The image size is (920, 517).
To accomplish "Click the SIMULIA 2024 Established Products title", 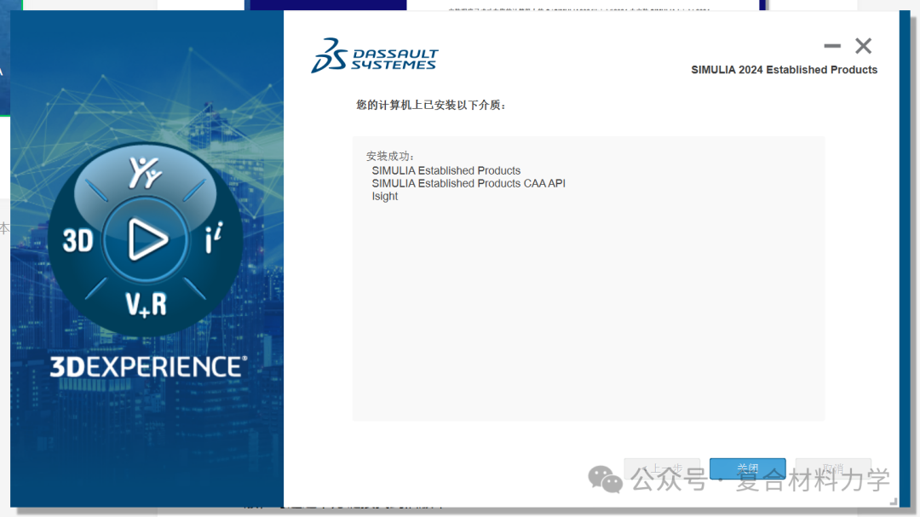I will click(x=785, y=69).
